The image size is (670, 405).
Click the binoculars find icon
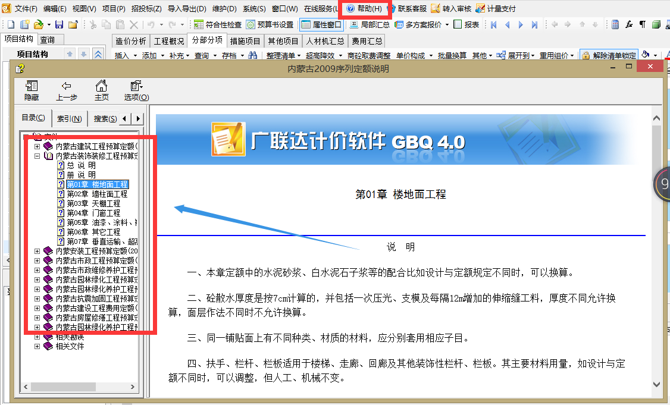252,55
